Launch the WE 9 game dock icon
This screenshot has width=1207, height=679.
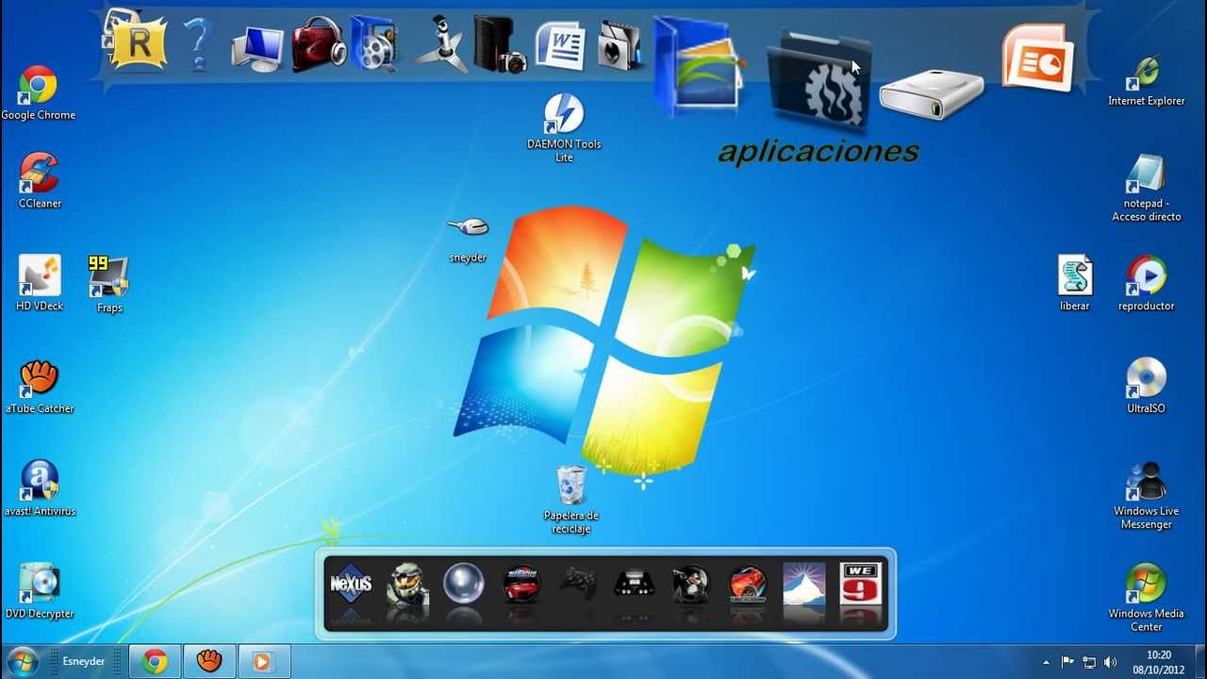coord(860,584)
